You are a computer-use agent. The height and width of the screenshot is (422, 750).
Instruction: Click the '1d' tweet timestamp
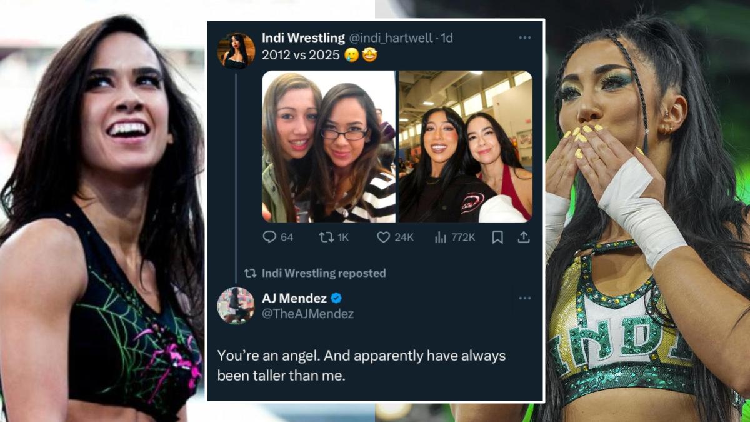click(x=447, y=38)
